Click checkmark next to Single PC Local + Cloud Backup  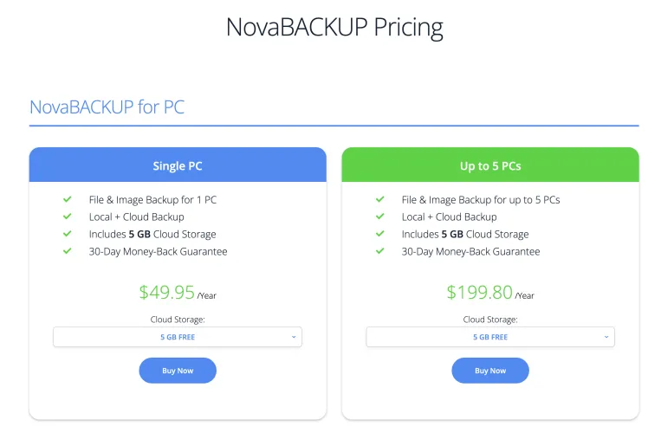pyautogui.click(x=67, y=216)
